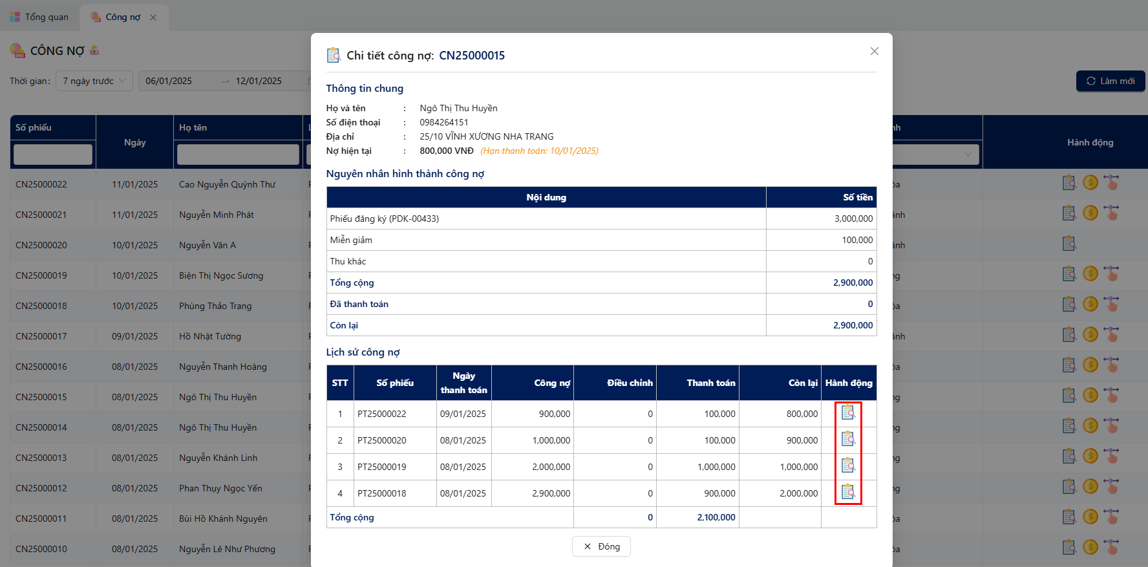The width and height of the screenshot is (1148, 567).
Task: Click debt code CN25000015 in dialog title
Action: tap(472, 56)
